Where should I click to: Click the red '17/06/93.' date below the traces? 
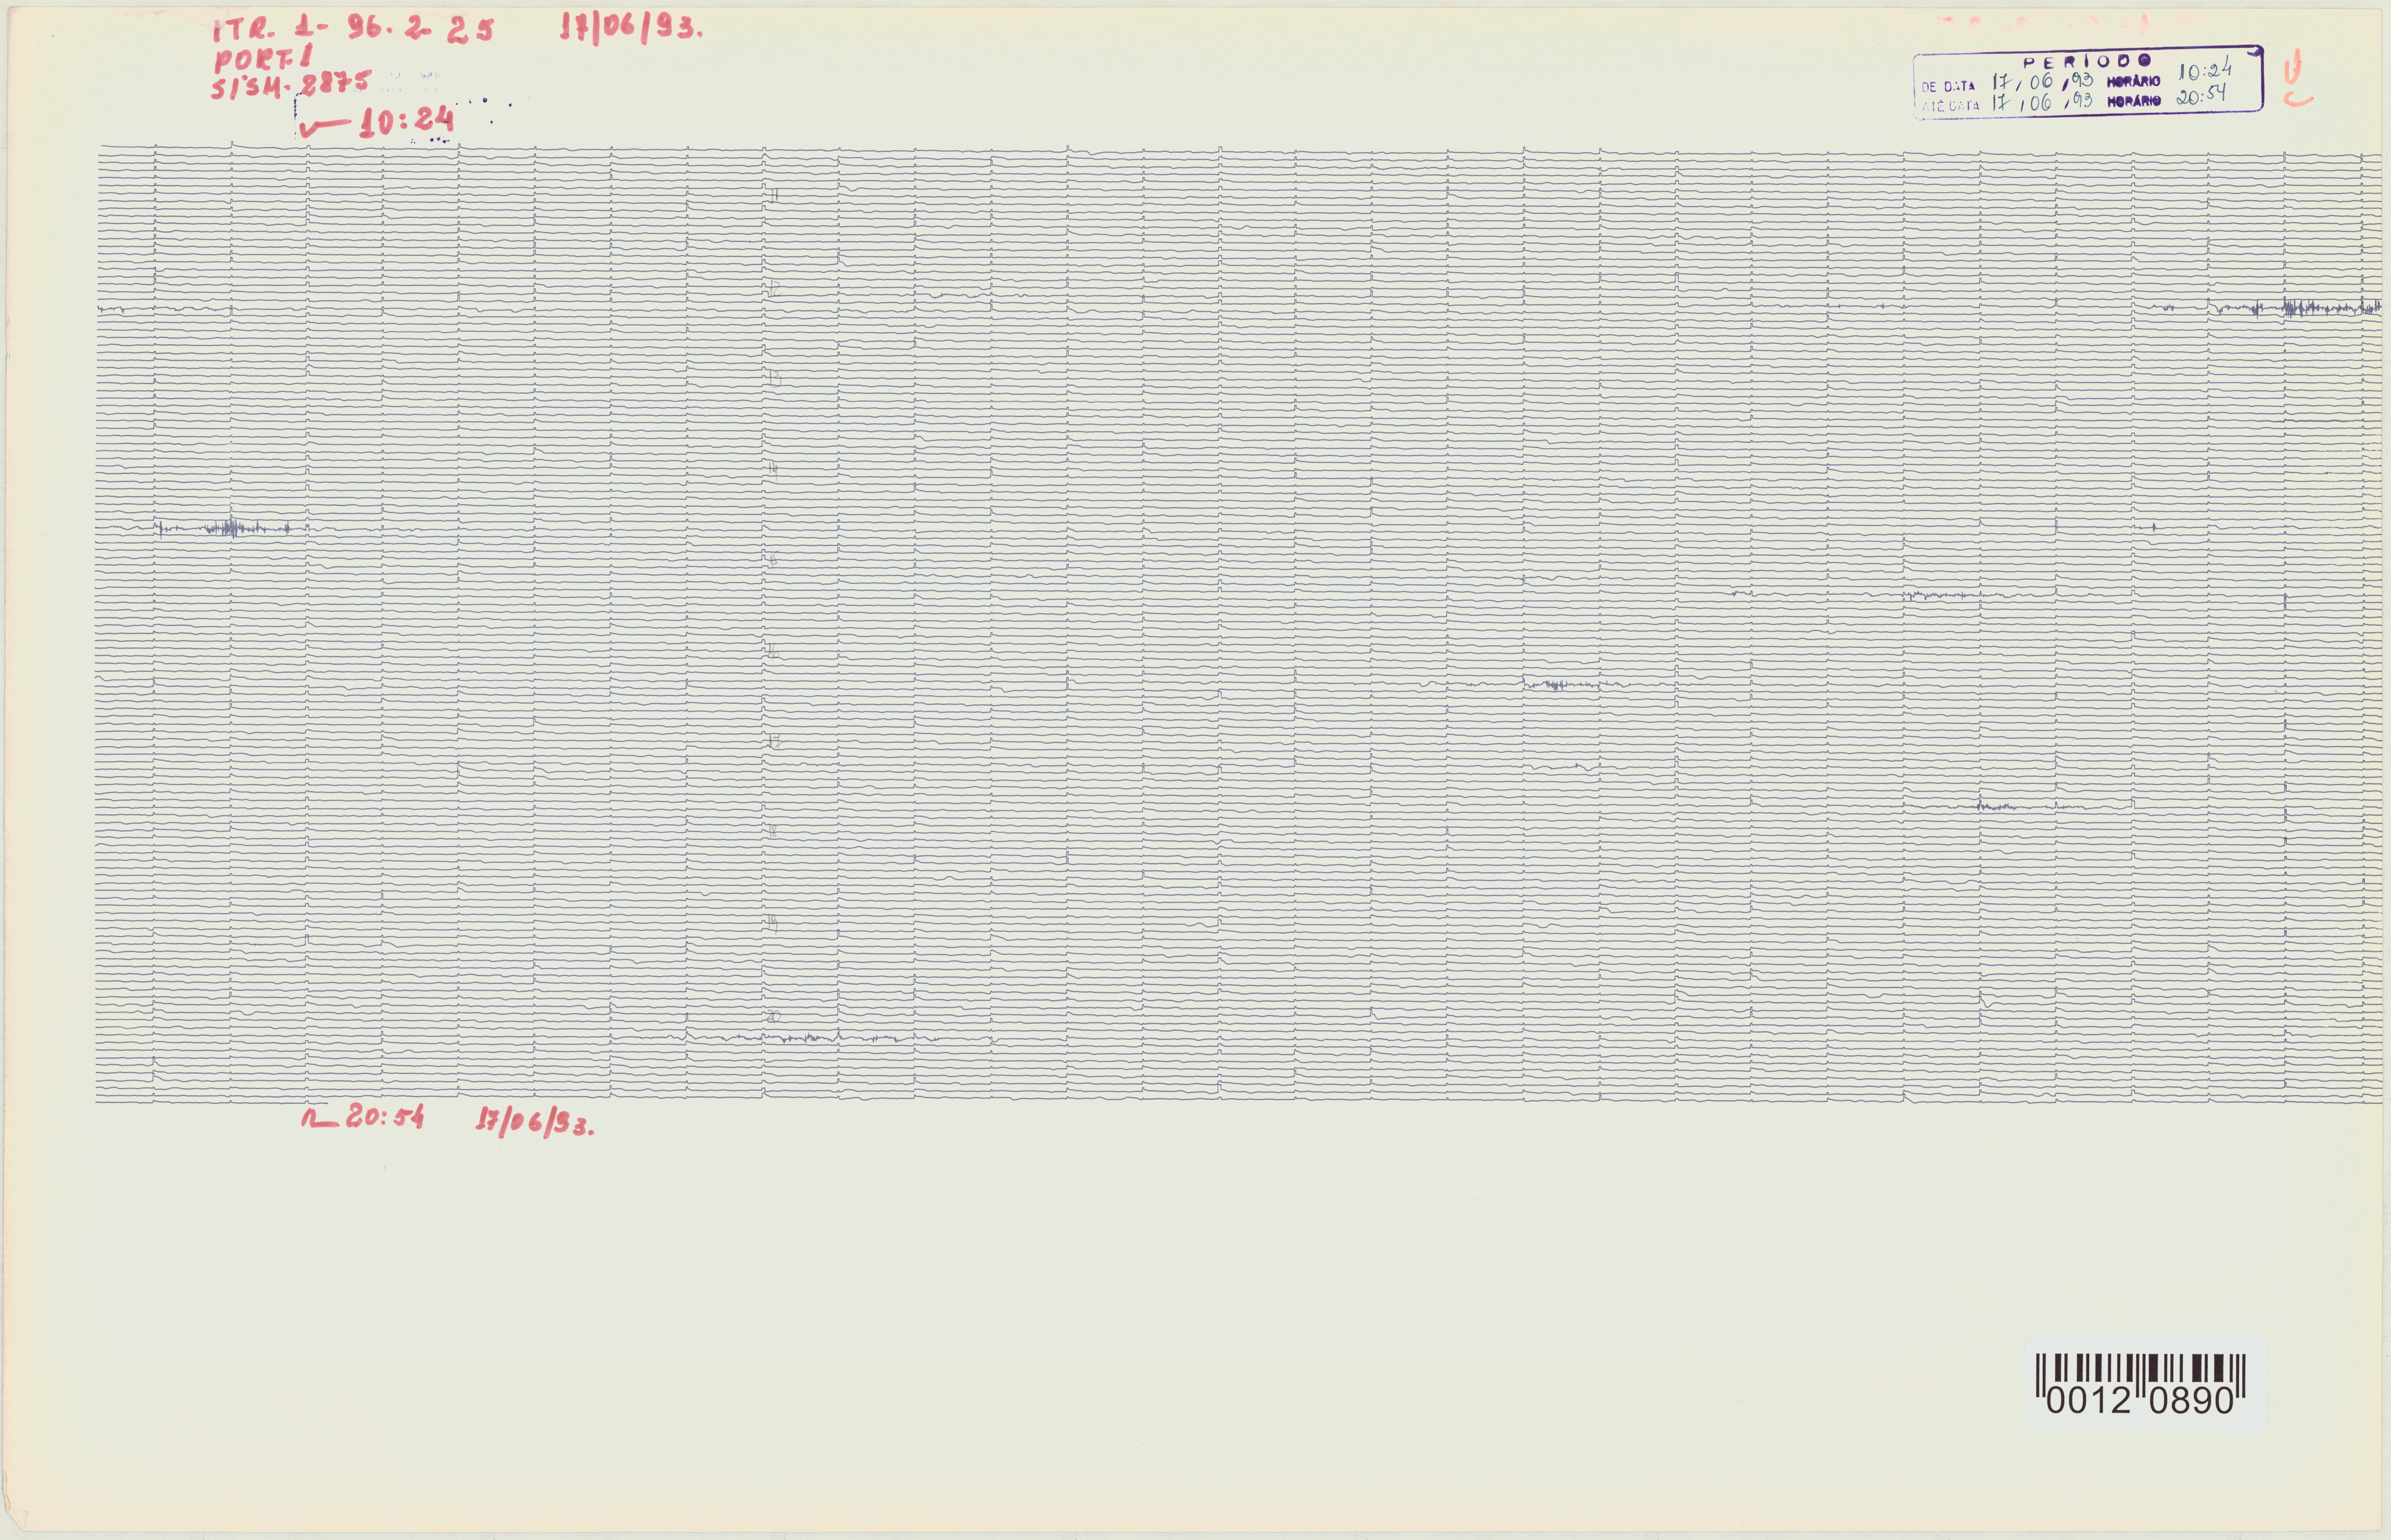point(535,1122)
